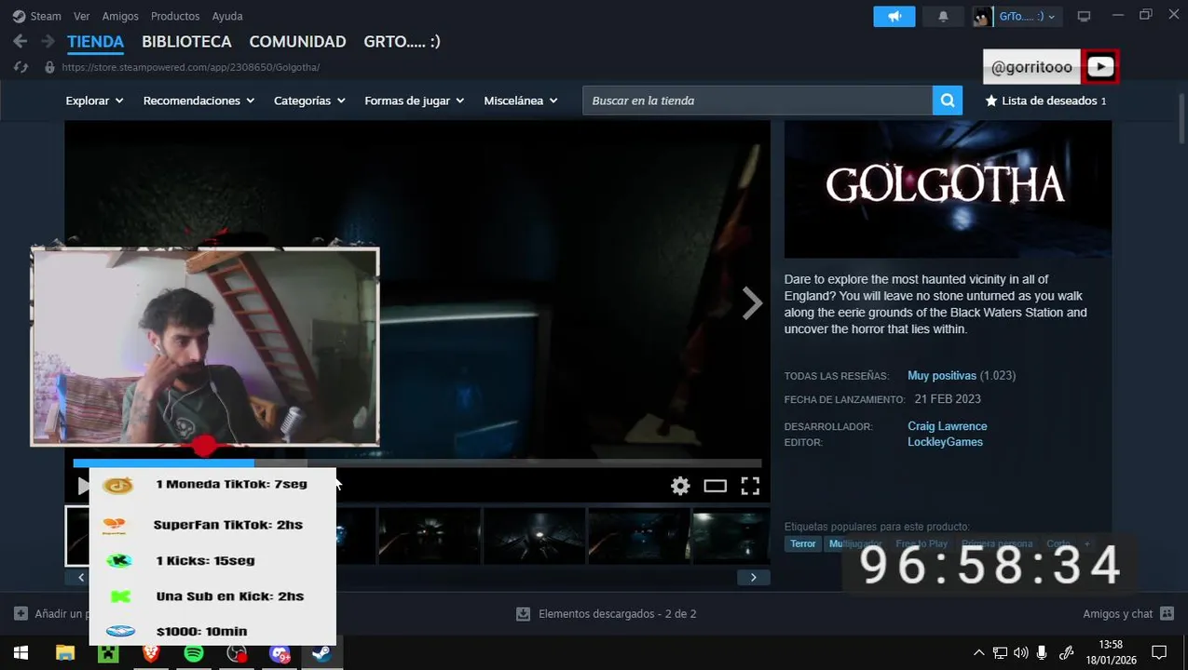1188x670 pixels.
Task: Advance to next media with right chevron
Action: [752, 303]
